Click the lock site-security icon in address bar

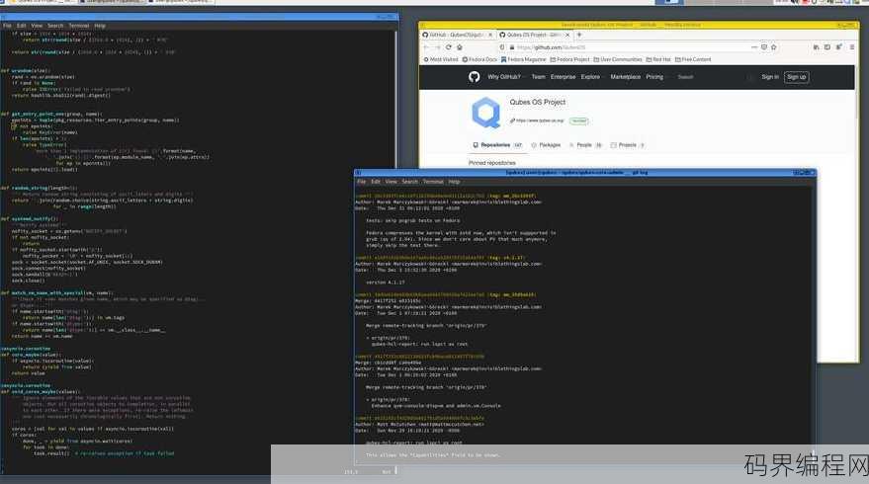[512, 47]
